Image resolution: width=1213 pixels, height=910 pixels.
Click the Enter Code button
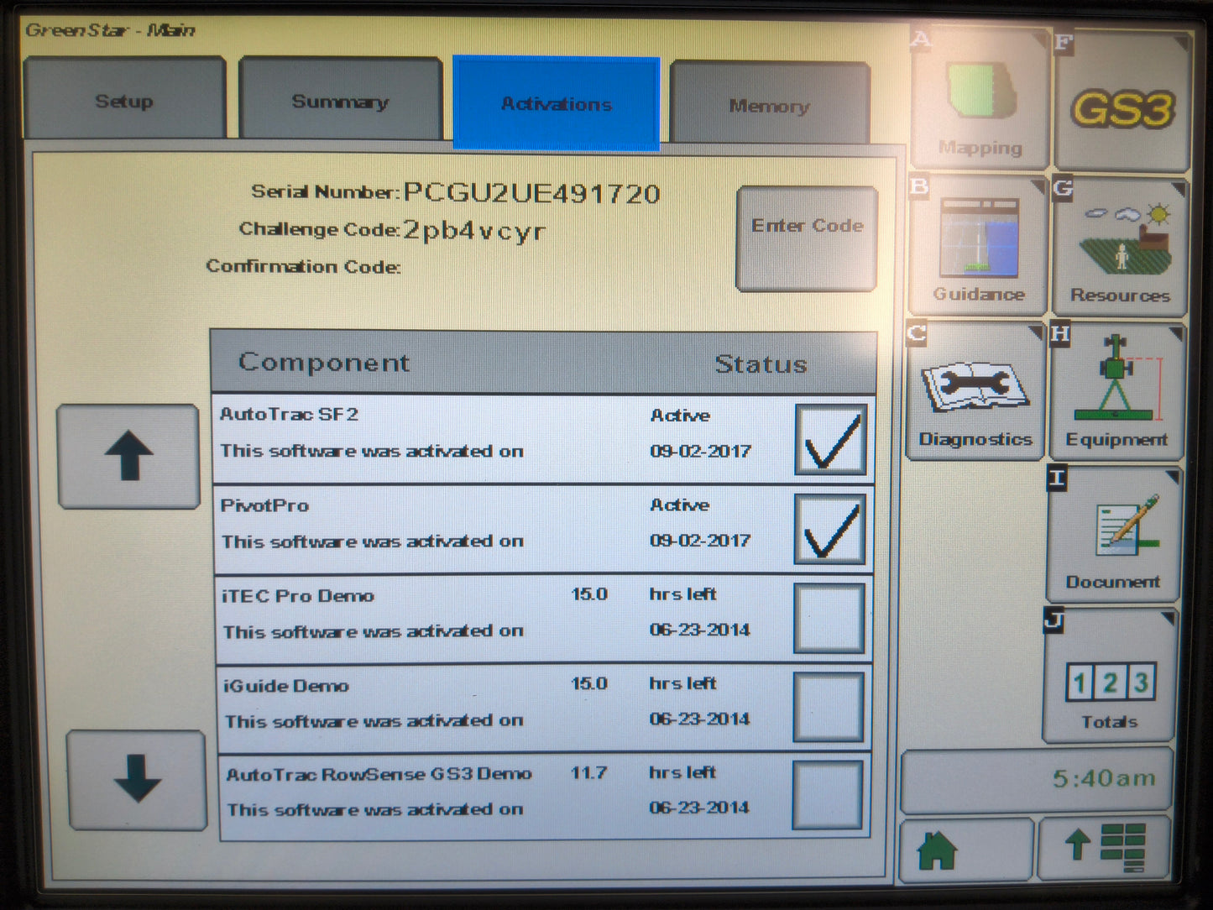tap(807, 239)
